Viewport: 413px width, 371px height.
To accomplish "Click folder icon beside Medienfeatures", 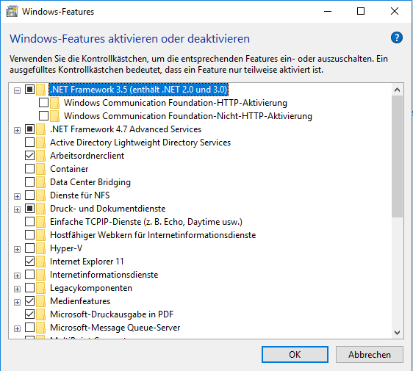I will click(41, 301).
